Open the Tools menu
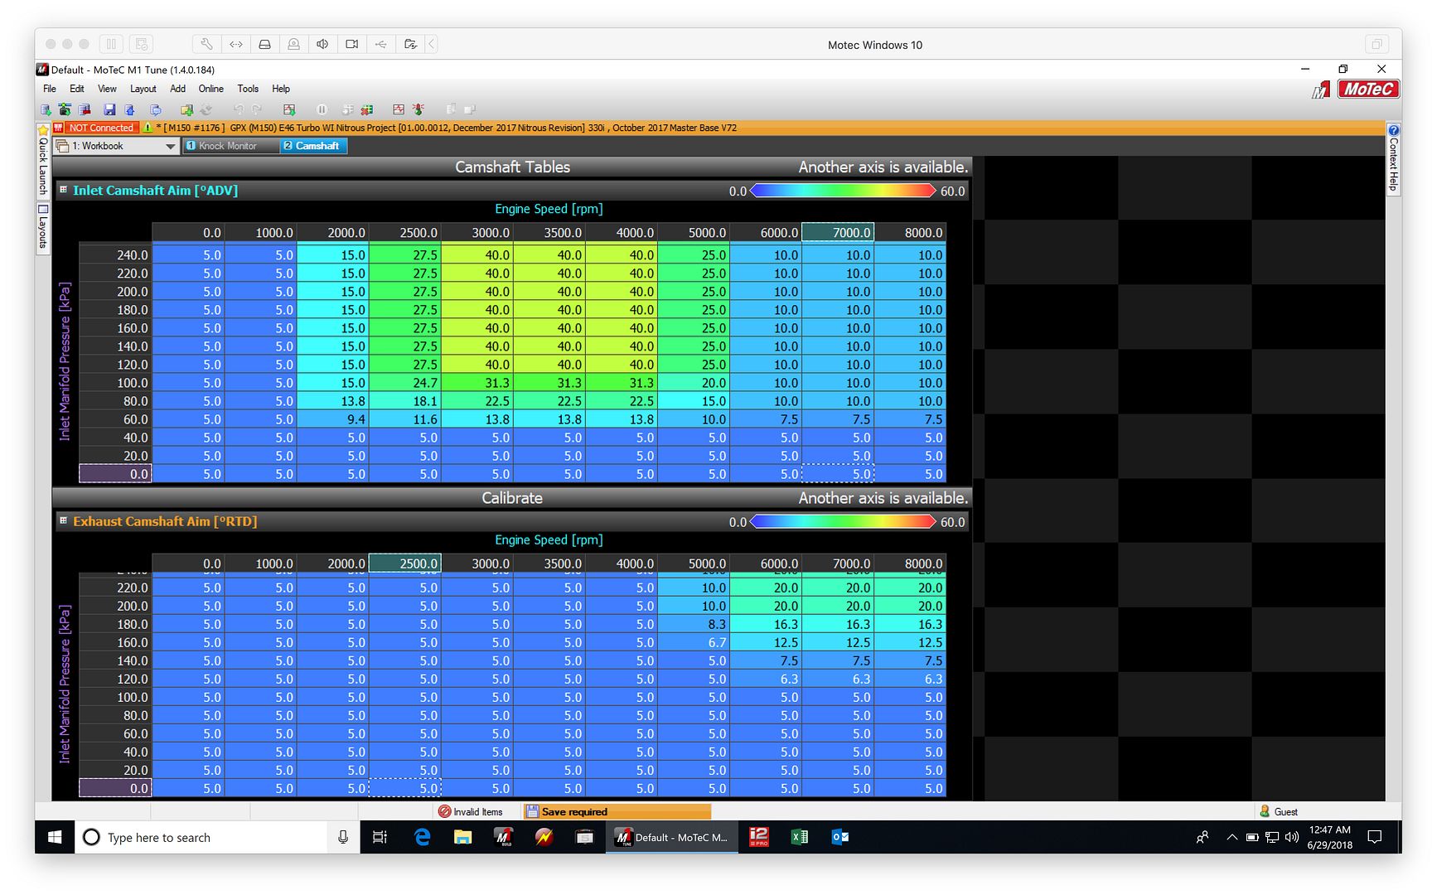The height and width of the screenshot is (895, 1437). (248, 89)
